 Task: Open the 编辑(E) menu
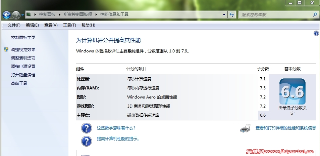click(x=32, y=25)
